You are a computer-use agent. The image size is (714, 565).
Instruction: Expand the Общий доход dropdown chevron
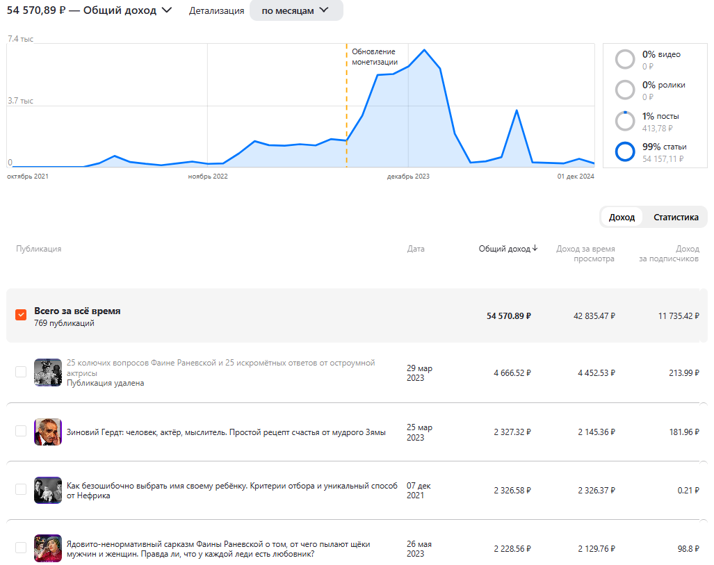pos(167,10)
